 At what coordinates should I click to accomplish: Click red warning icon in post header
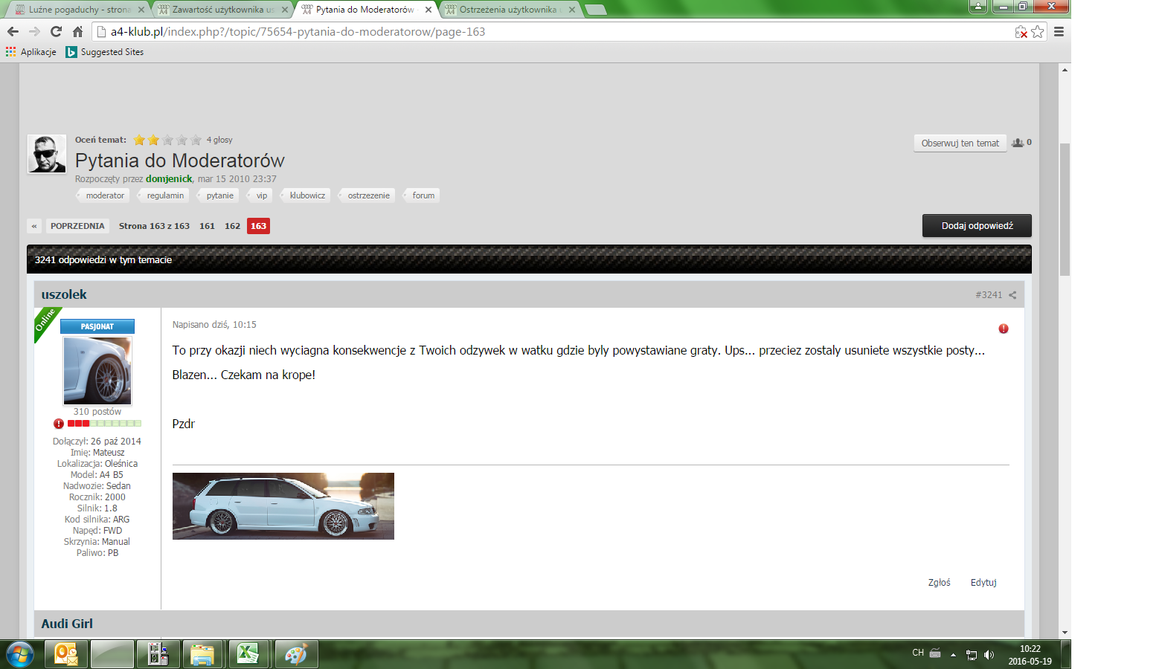[1003, 329]
